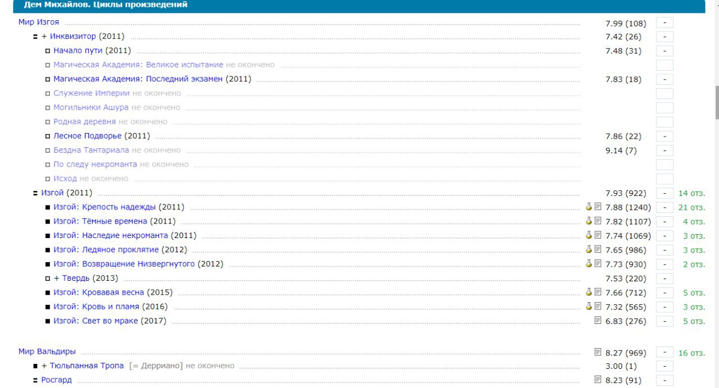This screenshot has width=719, height=388.
Task: Click annotation icon for Изгой: Кровавая весна
Action: [x=598, y=292]
